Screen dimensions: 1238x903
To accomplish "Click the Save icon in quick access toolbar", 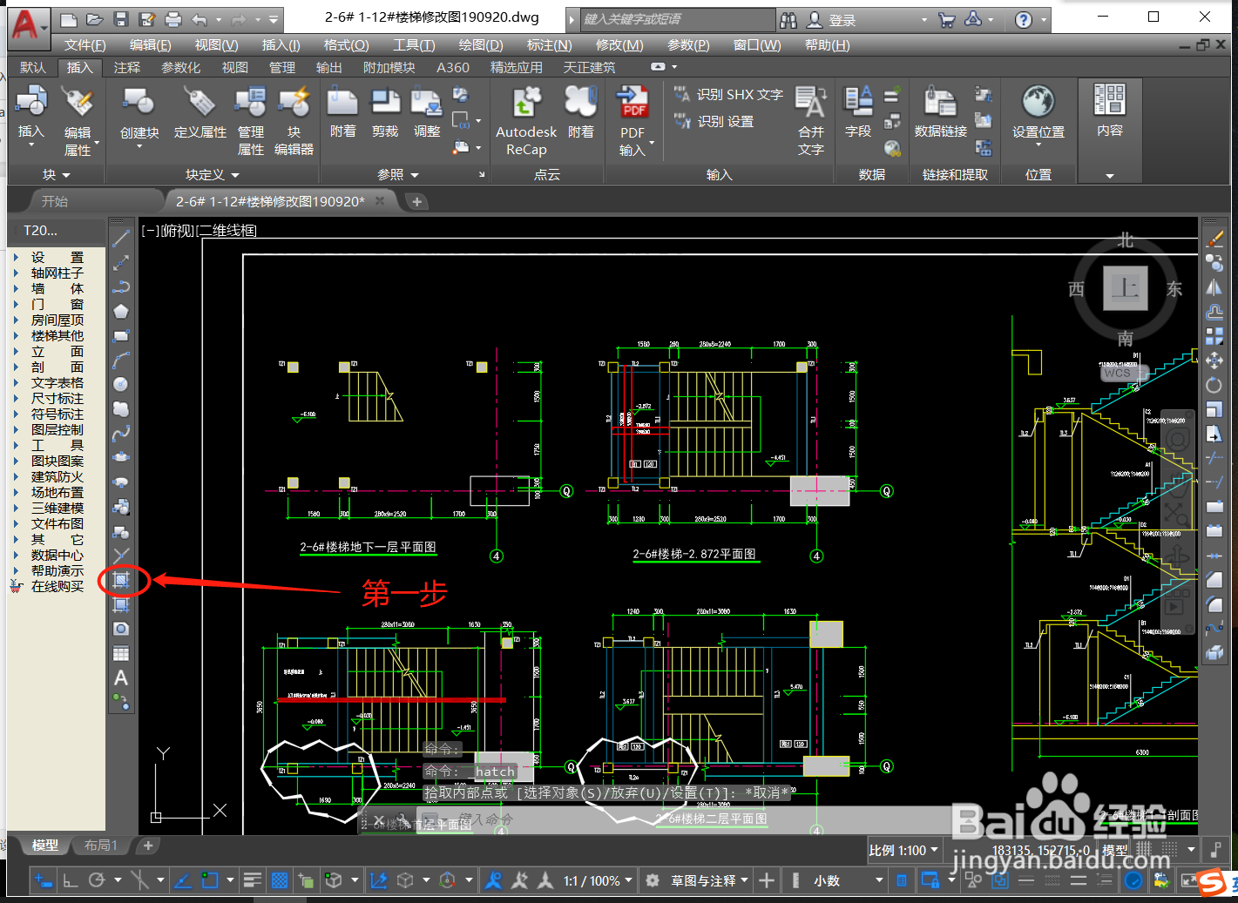I will click(x=121, y=19).
